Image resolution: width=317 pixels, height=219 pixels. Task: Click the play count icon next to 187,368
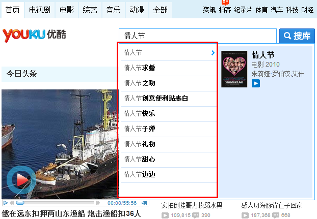point(245,215)
